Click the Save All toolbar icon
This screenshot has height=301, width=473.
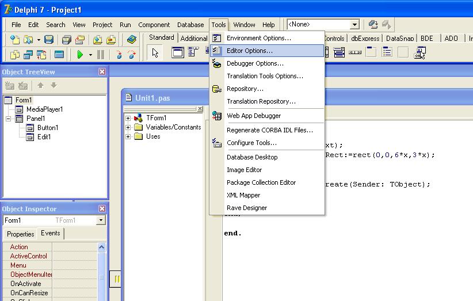67,40
